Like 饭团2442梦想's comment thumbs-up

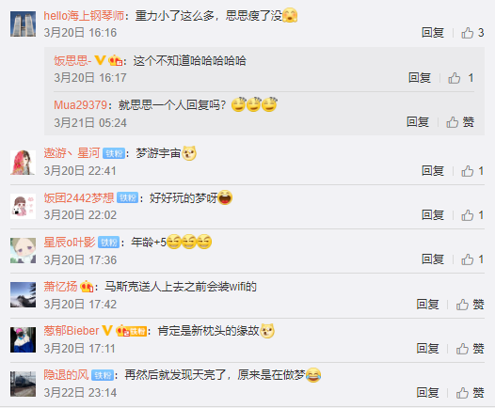click(467, 215)
